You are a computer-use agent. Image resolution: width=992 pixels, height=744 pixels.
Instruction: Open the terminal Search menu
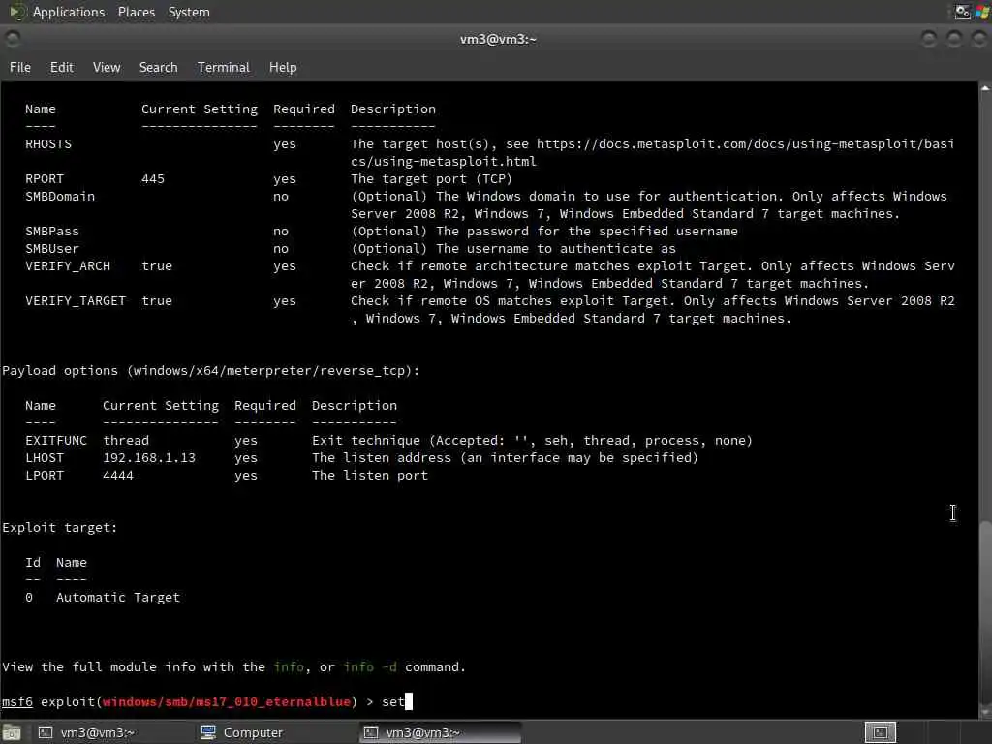coord(158,67)
